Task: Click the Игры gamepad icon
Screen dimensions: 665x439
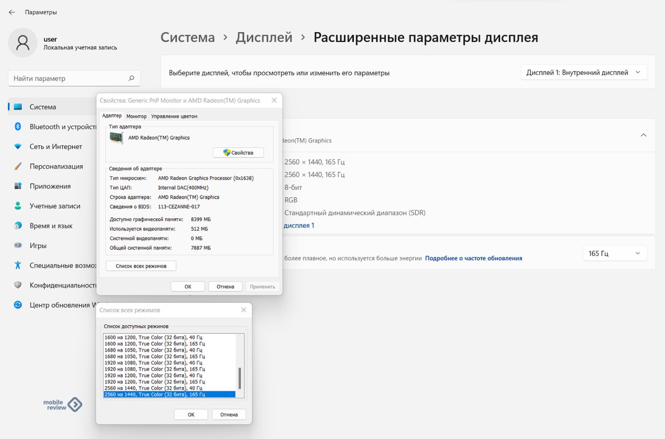Action: 18,245
